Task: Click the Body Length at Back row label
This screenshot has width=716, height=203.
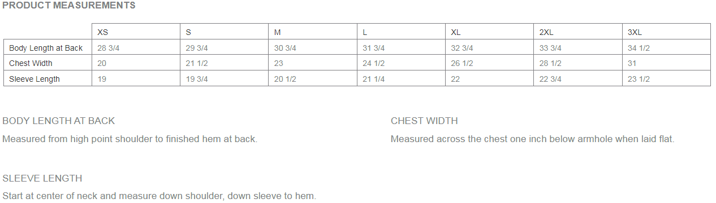Action: (x=46, y=48)
